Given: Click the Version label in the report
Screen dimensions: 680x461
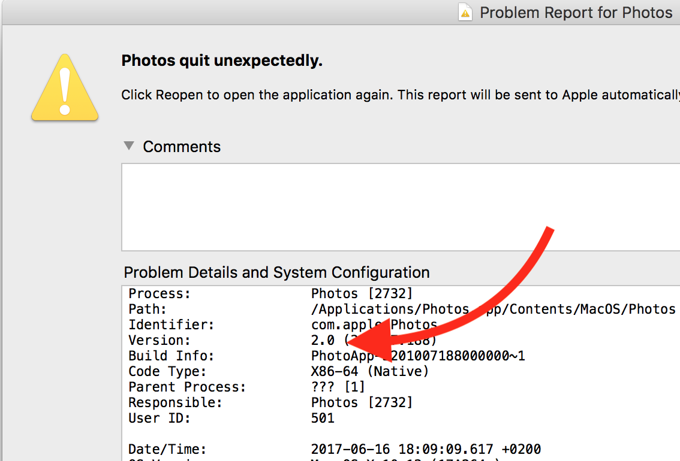Looking at the screenshot, I should pos(159,340).
